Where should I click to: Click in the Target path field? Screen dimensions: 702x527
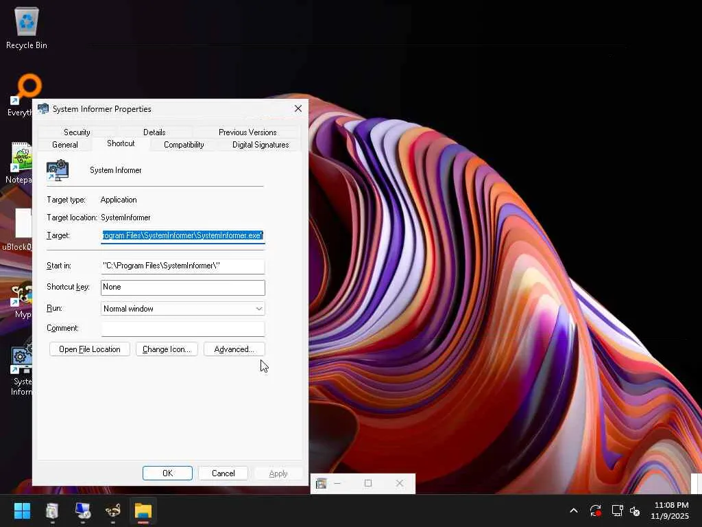(182, 235)
